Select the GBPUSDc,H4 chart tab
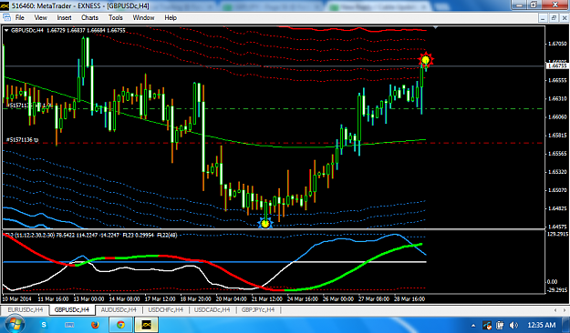This screenshot has height=333, width=570. coord(72,309)
